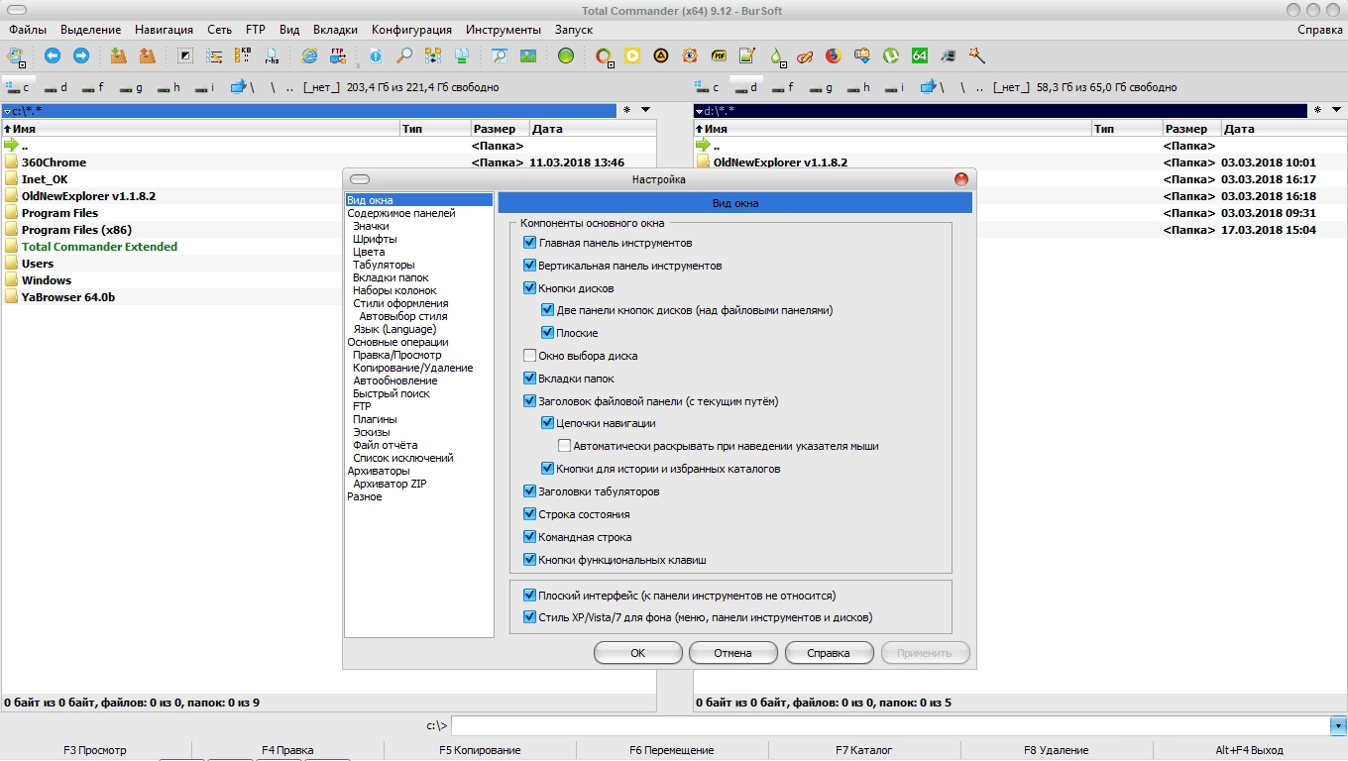Image resolution: width=1348 pixels, height=761 pixels.
Task: Click the multi-rename tool toolbar icon
Action: pos(214,55)
